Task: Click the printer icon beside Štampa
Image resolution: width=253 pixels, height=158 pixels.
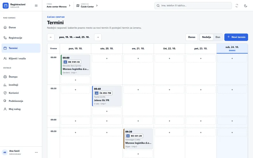Action: click(5, 77)
